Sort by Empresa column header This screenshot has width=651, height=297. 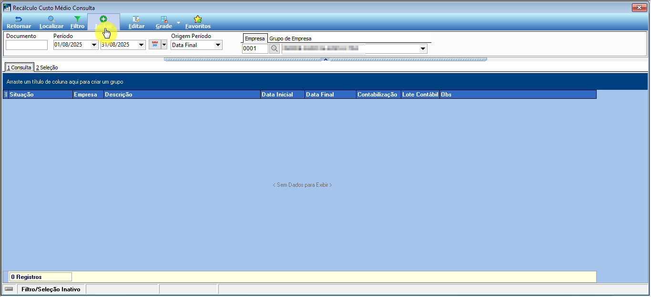pos(88,95)
